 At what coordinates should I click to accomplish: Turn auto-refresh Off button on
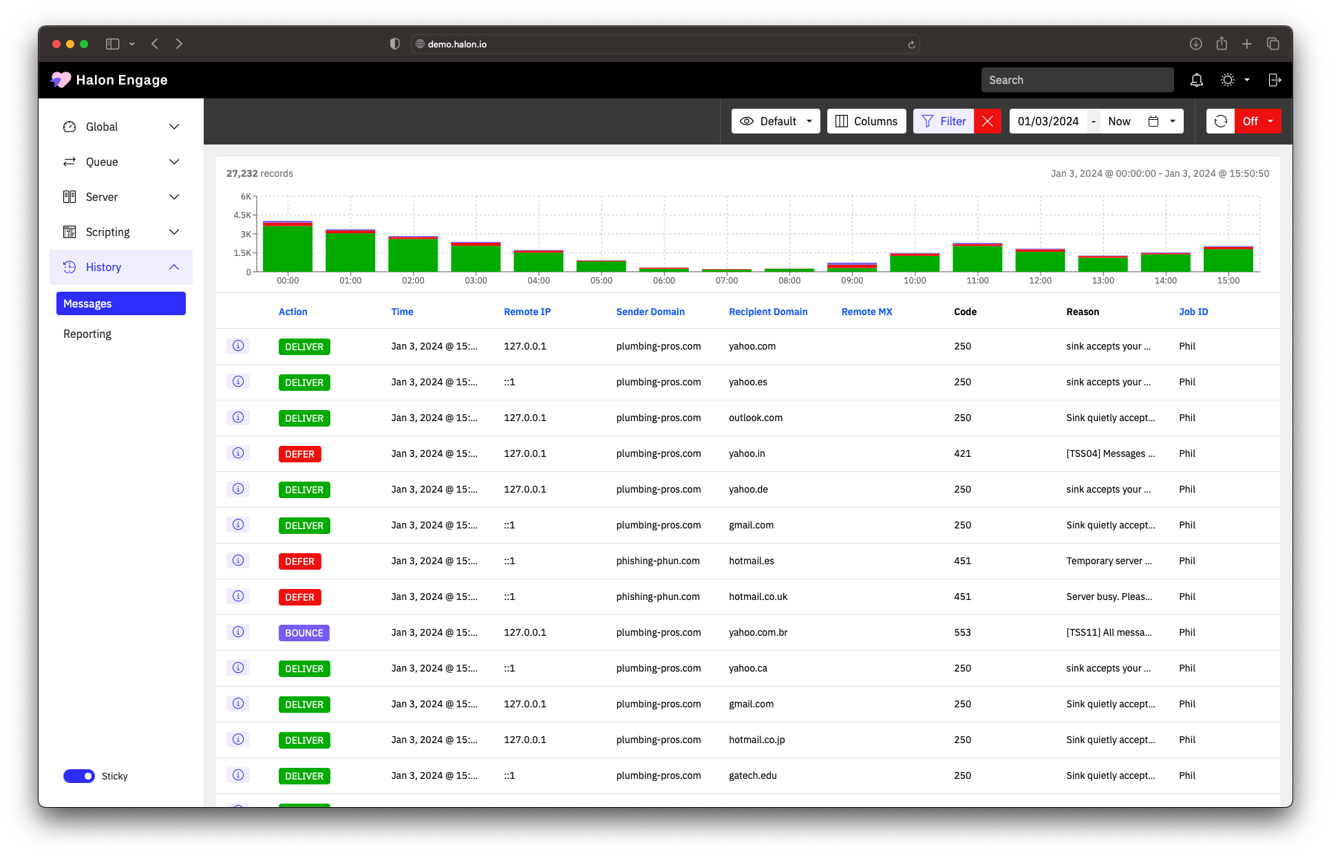tap(1250, 121)
